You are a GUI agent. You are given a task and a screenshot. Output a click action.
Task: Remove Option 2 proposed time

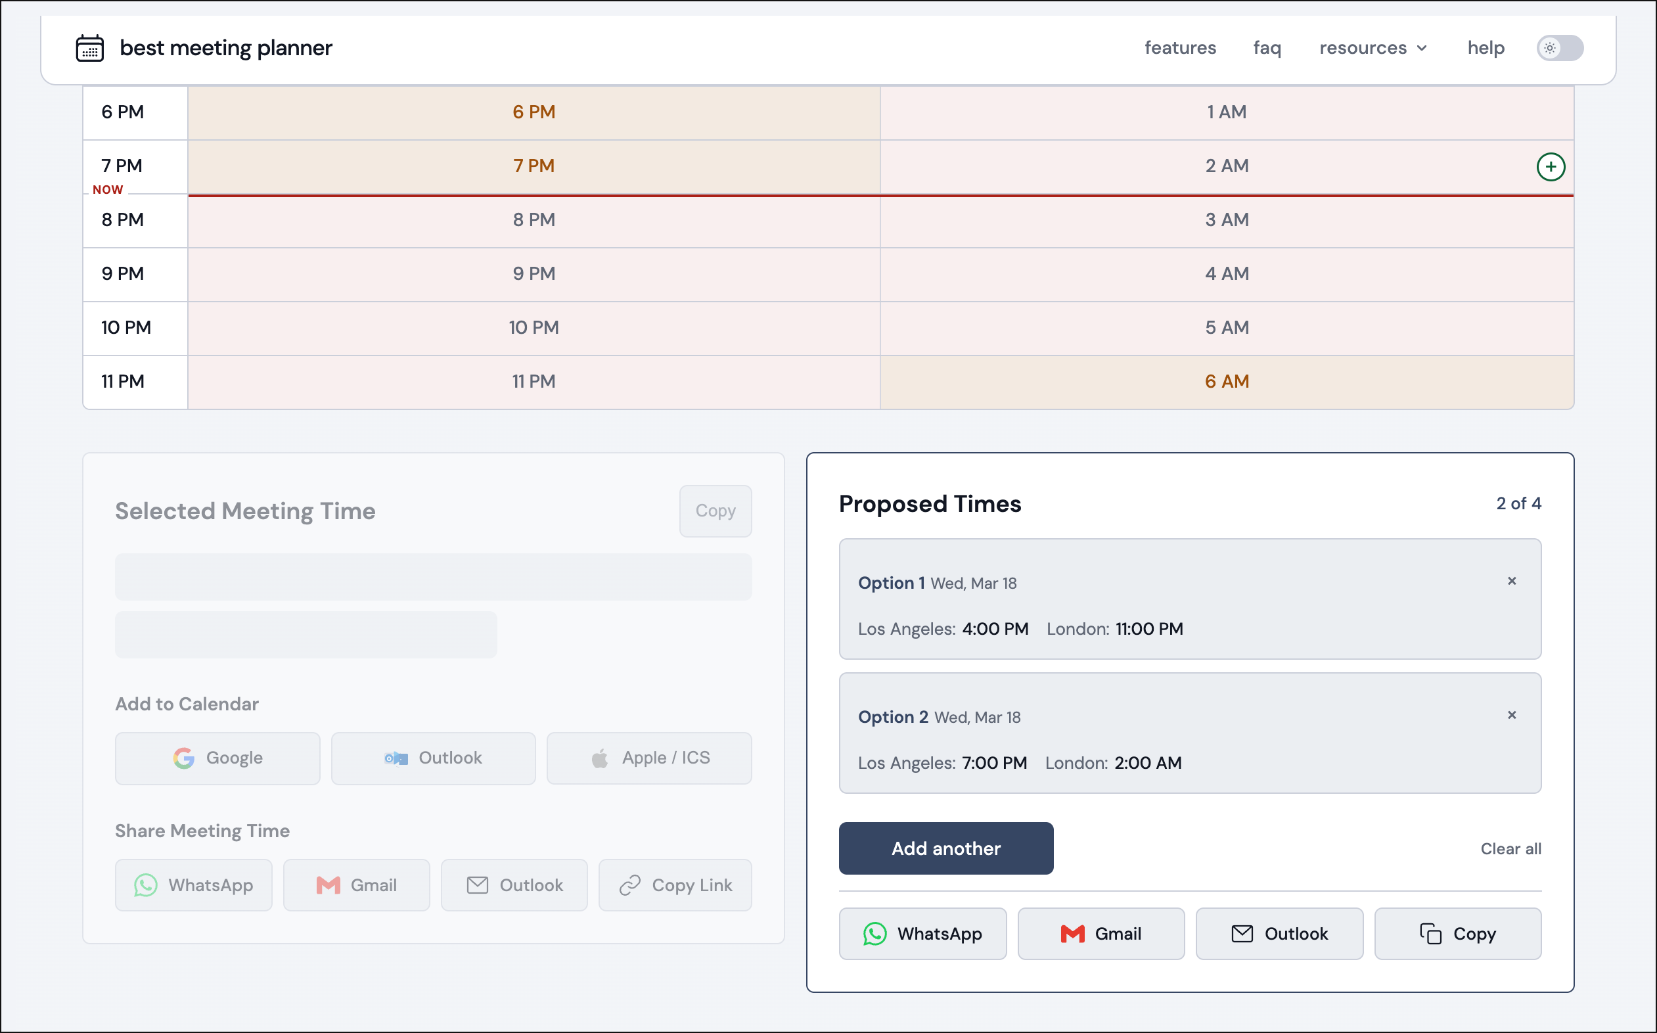[x=1512, y=716]
